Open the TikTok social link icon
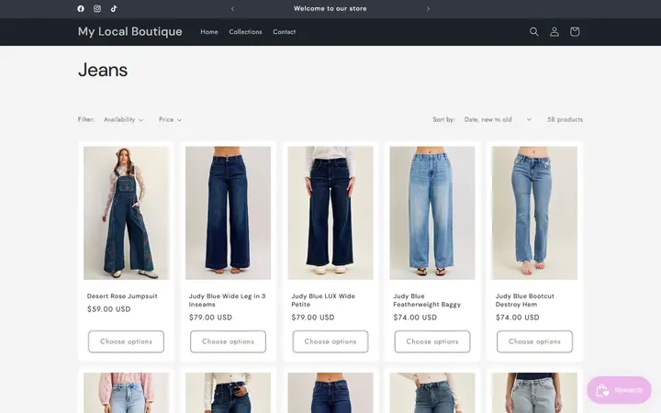Viewport: 661px width, 413px height. [114, 8]
